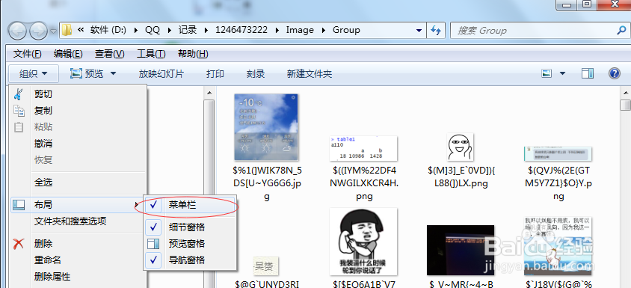This screenshot has width=631, height=288.
Task: Open the address bar history dropdown arrow
Action: 419,30
